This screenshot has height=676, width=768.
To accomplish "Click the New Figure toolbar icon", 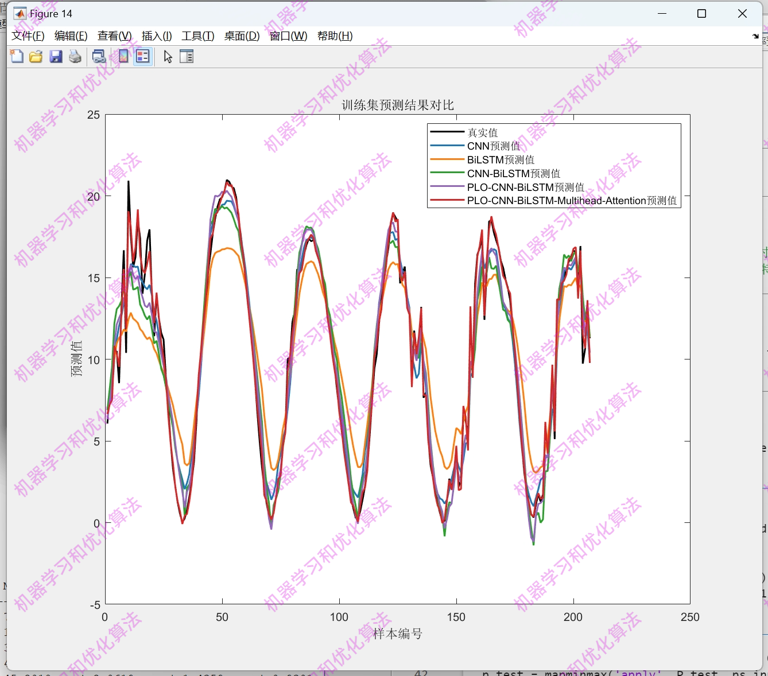I will tap(17, 56).
